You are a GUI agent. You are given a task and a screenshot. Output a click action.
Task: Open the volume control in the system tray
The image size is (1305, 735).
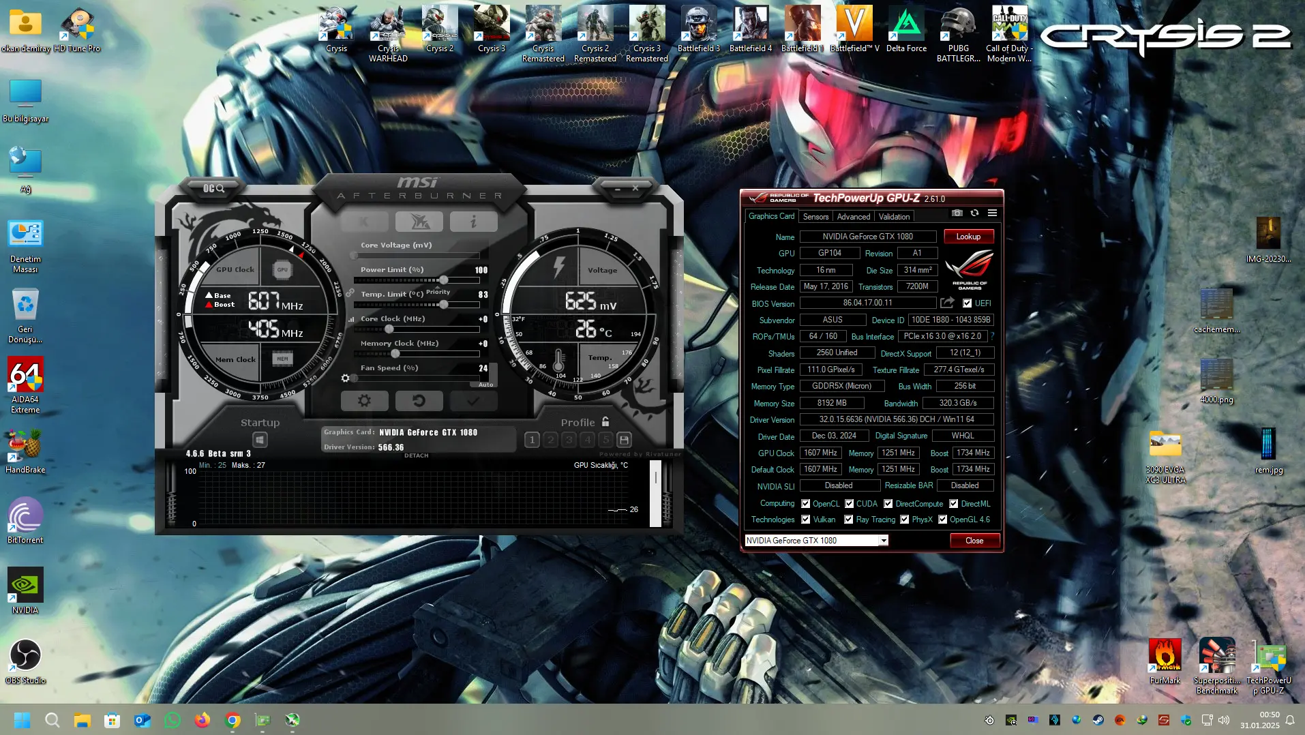tap(1224, 720)
